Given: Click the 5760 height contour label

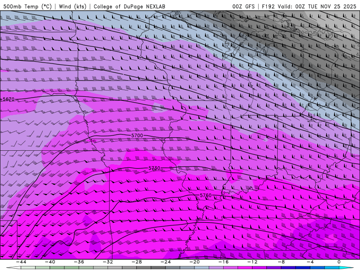Looking at the screenshot, I should (x=206, y=196).
